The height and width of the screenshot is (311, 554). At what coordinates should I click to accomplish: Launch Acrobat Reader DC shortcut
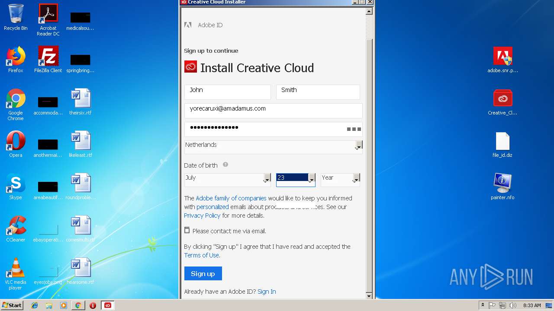click(48, 20)
